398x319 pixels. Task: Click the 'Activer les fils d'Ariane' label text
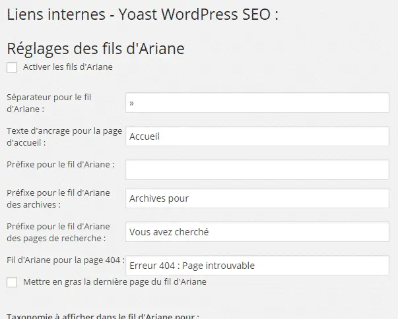pos(68,67)
